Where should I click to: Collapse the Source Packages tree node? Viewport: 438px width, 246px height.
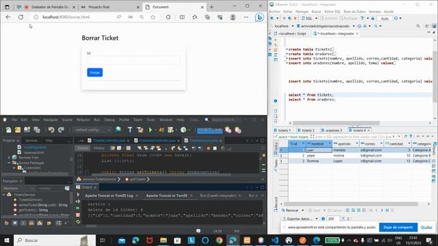click(x=9, y=163)
